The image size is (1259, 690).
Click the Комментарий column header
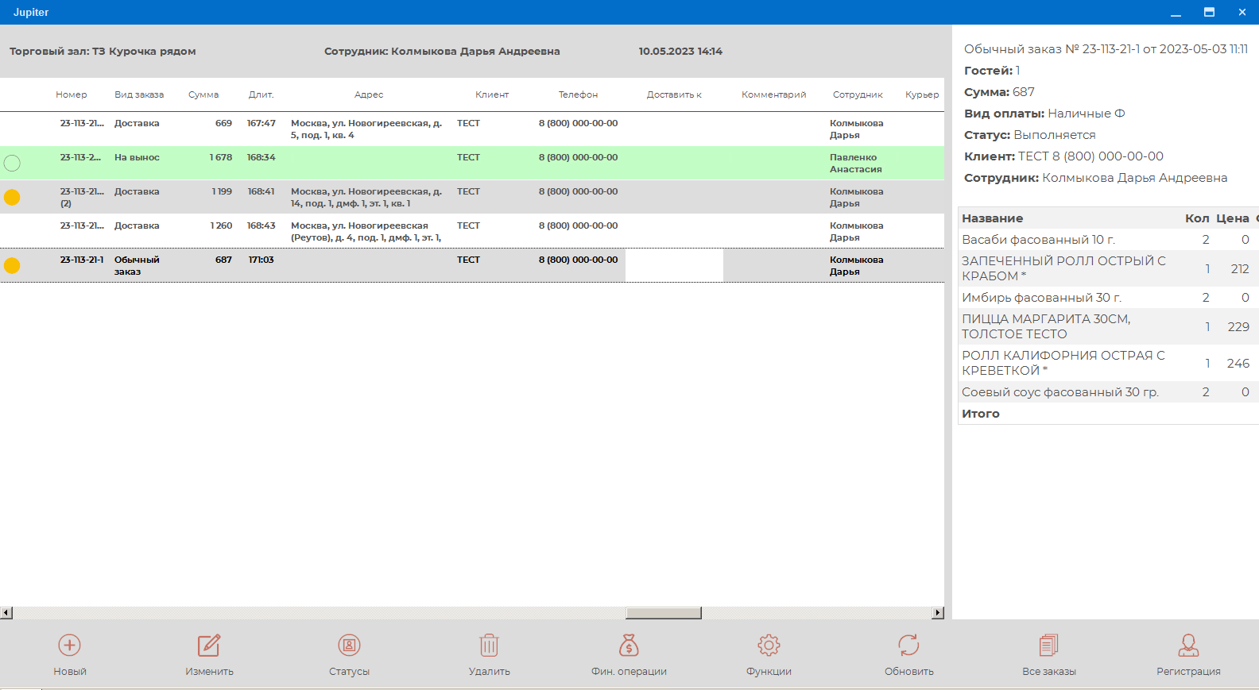[773, 94]
